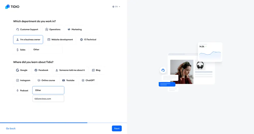Image resolution: width=254 pixels, height=134 pixels.
Task: Choose Online course as the source
Action: (x=46, y=80)
